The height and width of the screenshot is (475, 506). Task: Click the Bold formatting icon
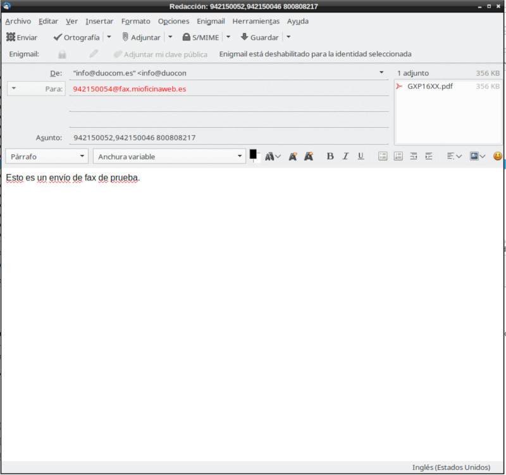tap(330, 156)
